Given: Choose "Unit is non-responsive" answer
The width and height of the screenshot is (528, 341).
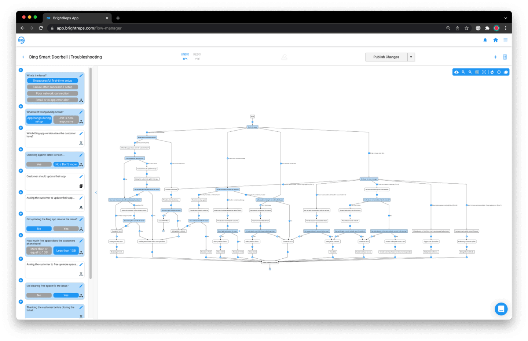Looking at the screenshot, I should point(66,120).
